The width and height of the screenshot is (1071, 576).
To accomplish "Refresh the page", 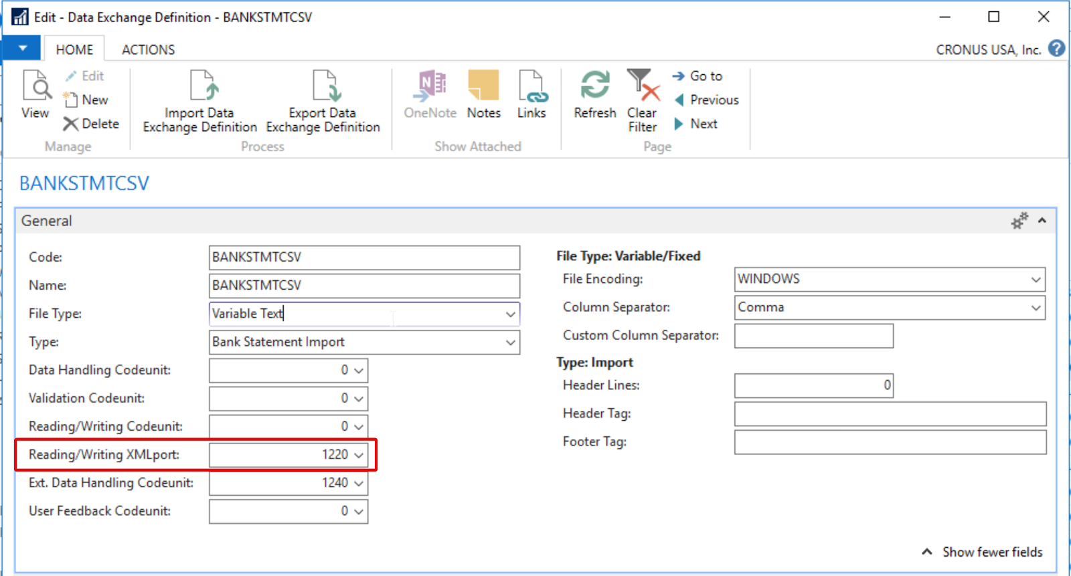I will pyautogui.click(x=595, y=94).
